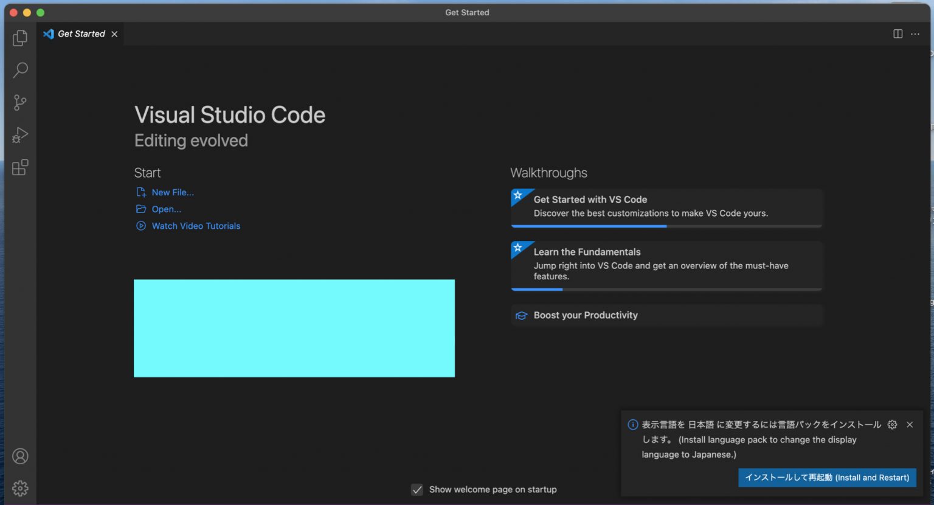Toggle Show welcome page on startup

tap(417, 489)
